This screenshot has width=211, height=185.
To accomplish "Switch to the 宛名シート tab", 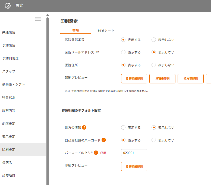I will [x=106, y=30].
